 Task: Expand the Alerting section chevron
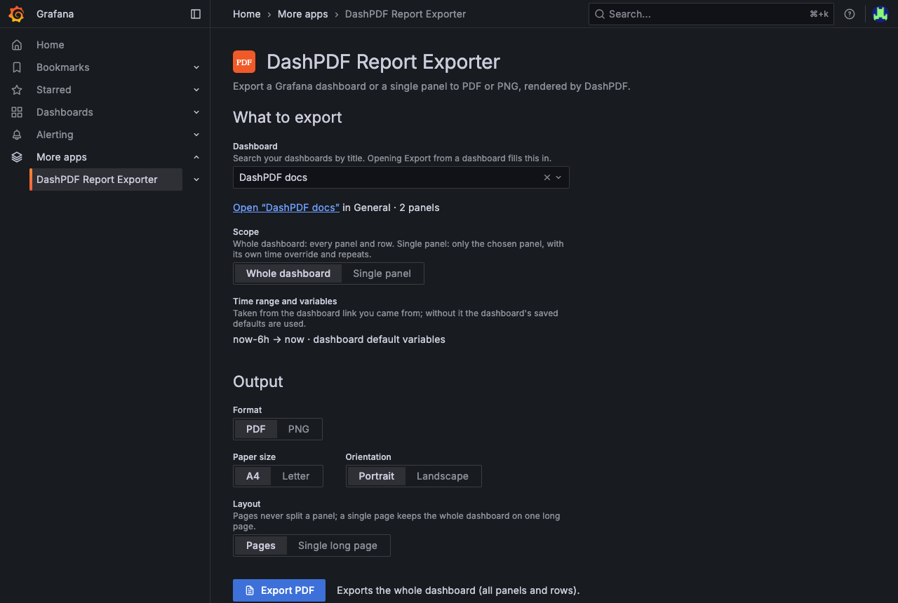click(196, 135)
